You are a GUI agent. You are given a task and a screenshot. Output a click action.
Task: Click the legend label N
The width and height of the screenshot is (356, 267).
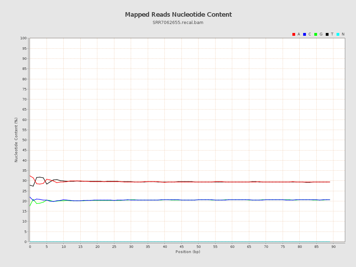pos(343,34)
